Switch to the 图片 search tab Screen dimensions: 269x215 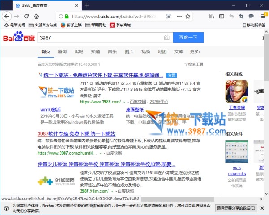(129, 52)
